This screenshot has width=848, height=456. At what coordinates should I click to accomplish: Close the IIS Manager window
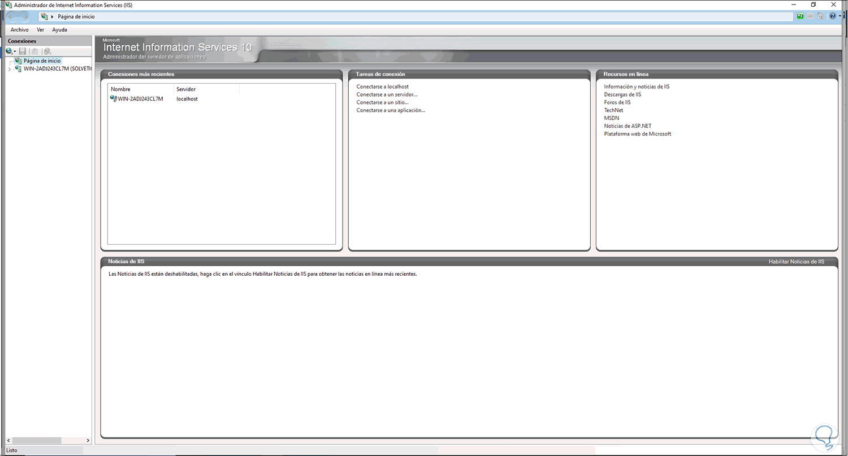tap(834, 5)
